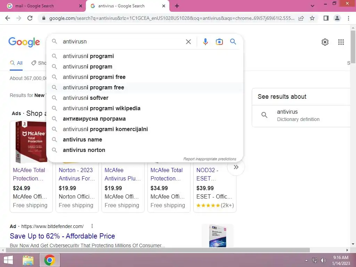Open search by image camera icon
This screenshot has height=267, width=356.
click(x=219, y=42)
